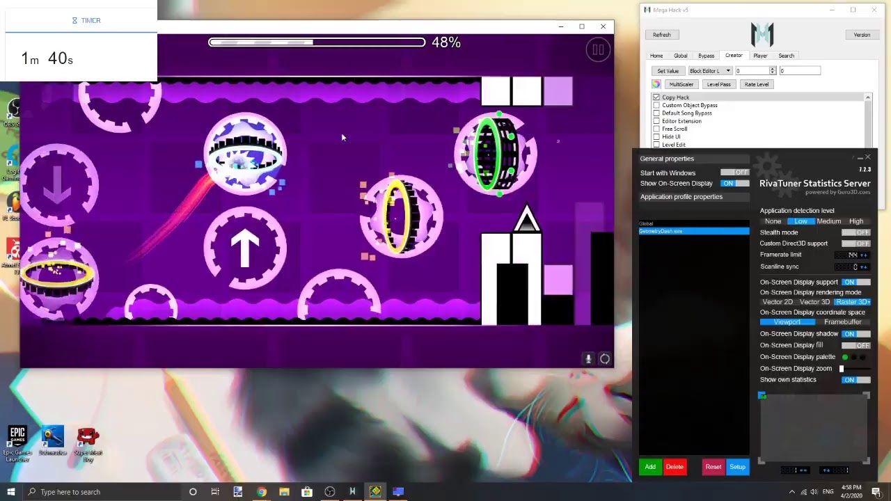The image size is (891, 501).
Task: Click the red Delete profile button
Action: tap(675, 467)
